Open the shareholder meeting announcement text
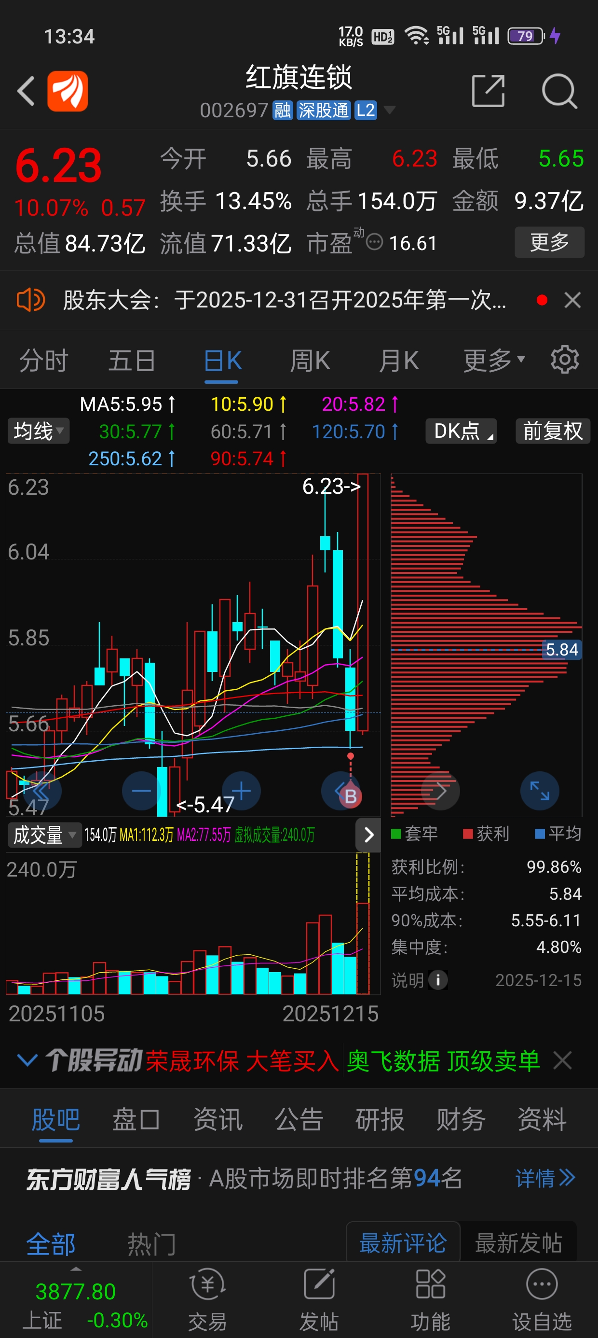 [x=285, y=300]
